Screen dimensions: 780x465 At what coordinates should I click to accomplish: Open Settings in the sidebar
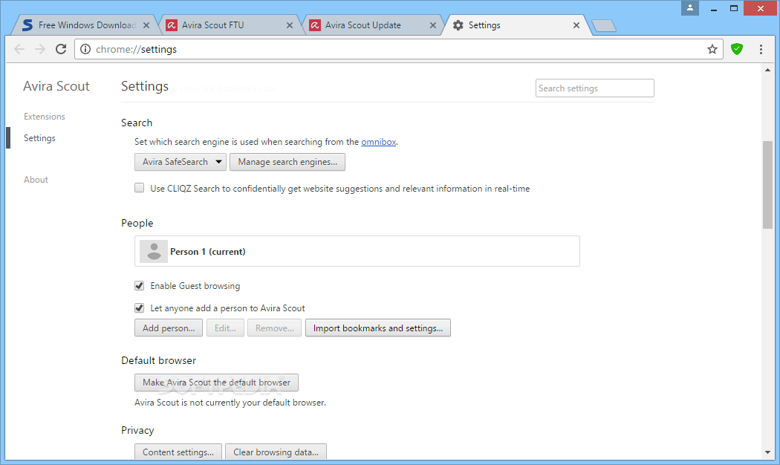pyautogui.click(x=39, y=138)
